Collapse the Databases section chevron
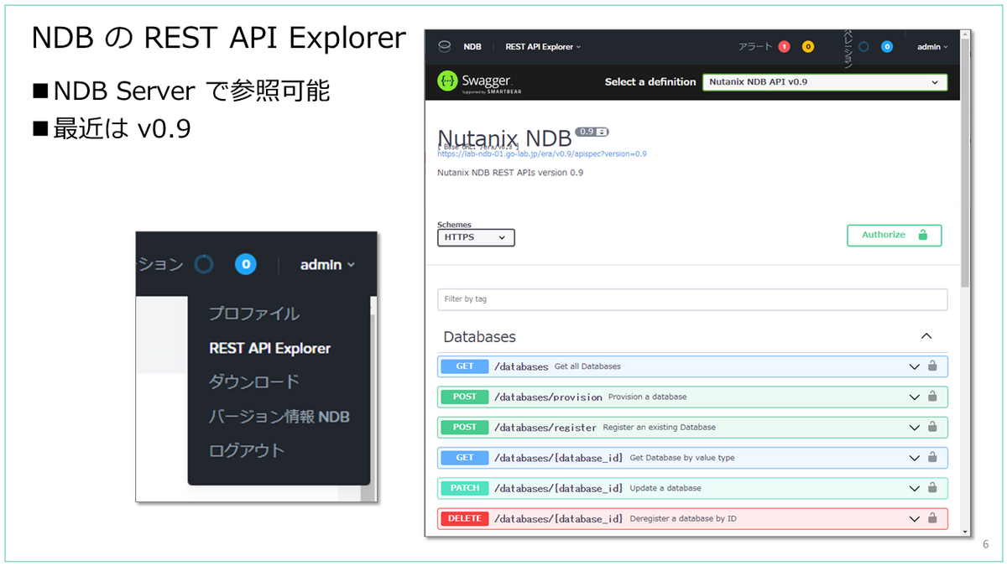The image size is (1007, 566). (x=926, y=336)
